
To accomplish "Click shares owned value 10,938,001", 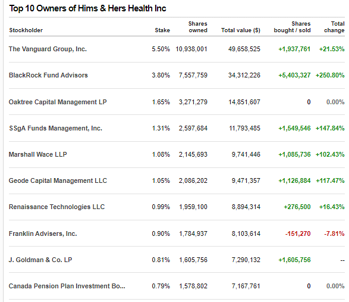I will [x=191, y=49].
